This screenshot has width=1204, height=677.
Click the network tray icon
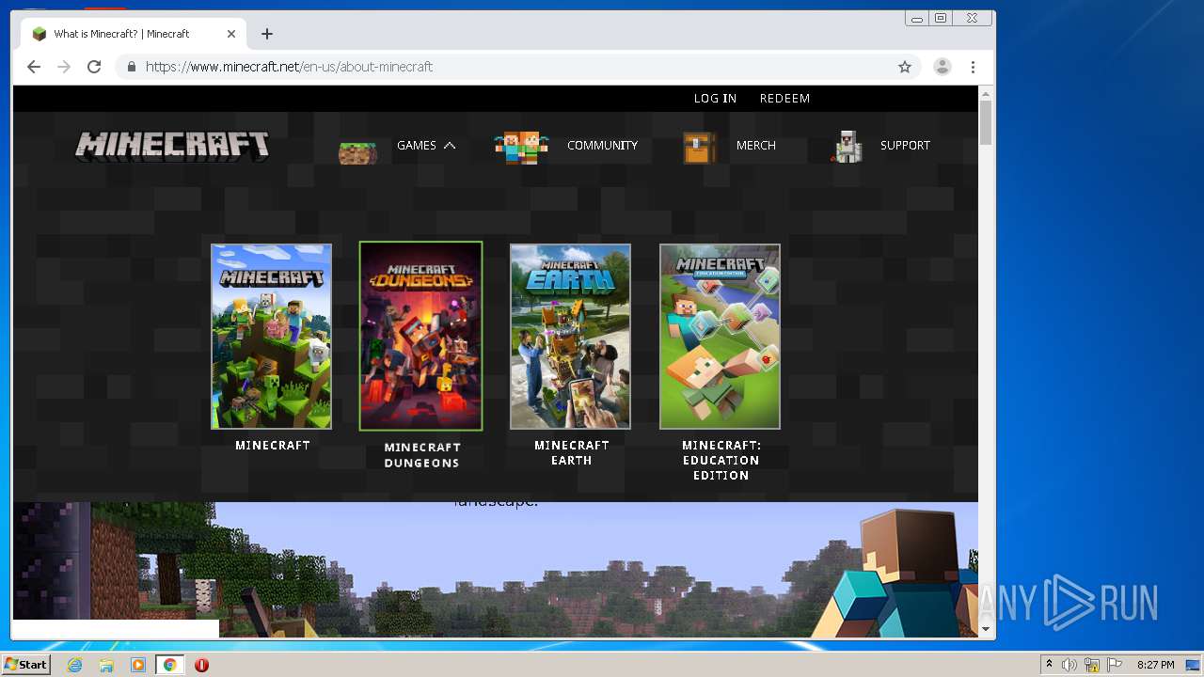point(1092,665)
